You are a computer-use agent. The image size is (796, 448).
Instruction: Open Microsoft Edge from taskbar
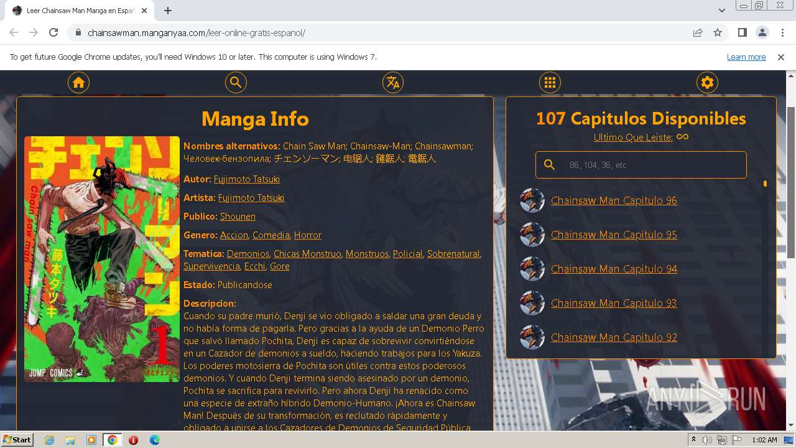pos(154,440)
